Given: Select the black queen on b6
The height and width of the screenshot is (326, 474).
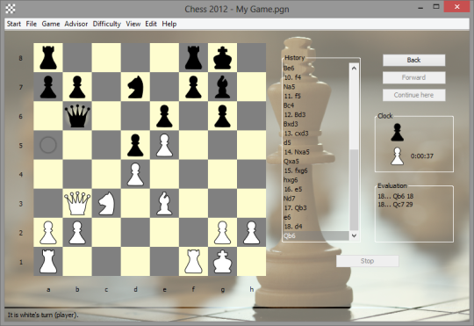Looking at the screenshot, I should click(x=77, y=116).
